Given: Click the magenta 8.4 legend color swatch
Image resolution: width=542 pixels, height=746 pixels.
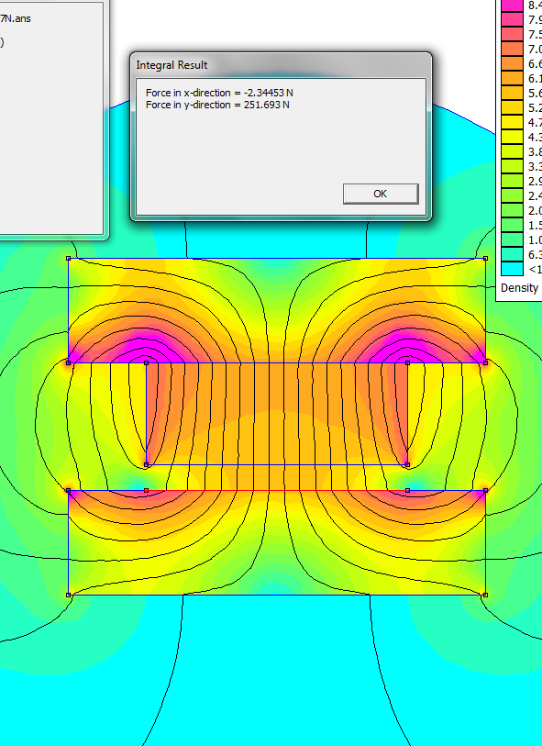Looking at the screenshot, I should 512,6.
